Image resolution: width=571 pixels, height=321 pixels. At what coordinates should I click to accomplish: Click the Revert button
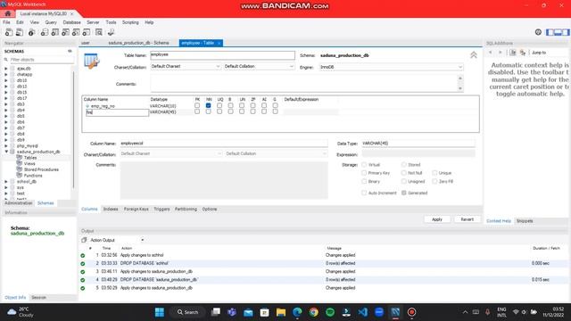(468, 219)
